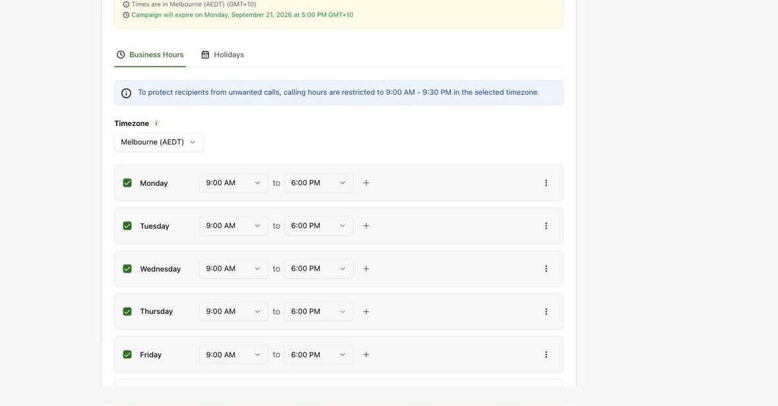This screenshot has height=406, width=778.
Task: Open more options menu for Friday
Action: [546, 355]
